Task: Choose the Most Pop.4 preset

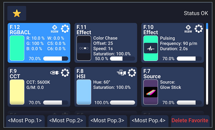Action: (x=149, y=121)
